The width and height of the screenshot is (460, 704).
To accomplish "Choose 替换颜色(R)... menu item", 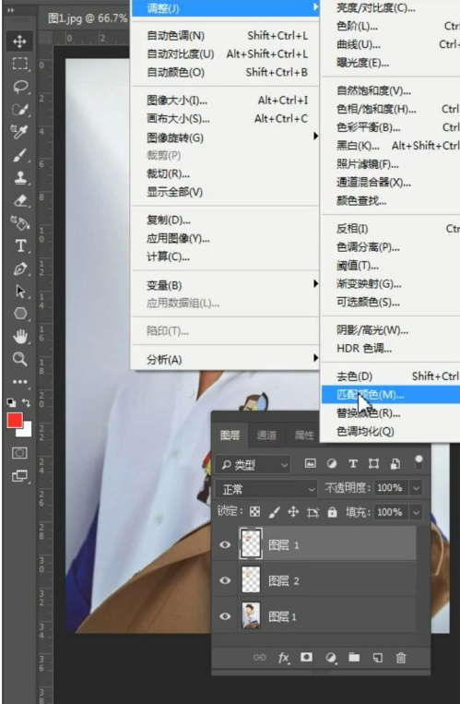I will 391,413.
